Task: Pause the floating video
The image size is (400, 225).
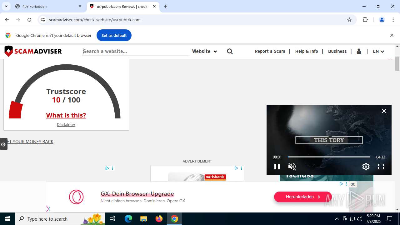Action: tap(277, 167)
